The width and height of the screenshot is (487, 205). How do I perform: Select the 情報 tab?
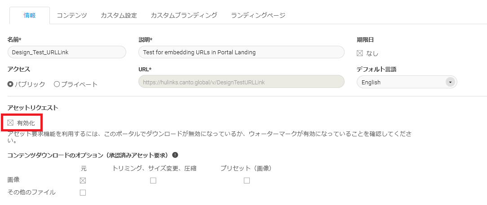30,15
